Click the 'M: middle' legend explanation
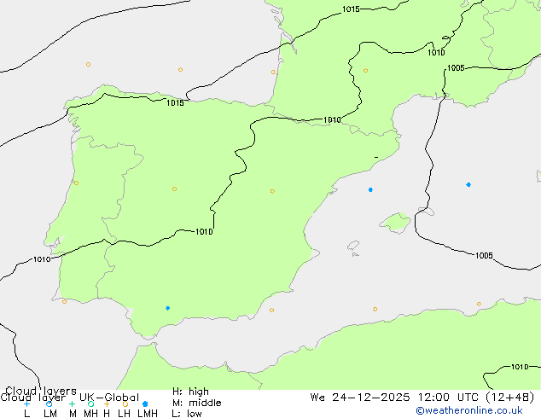 (x=196, y=403)
